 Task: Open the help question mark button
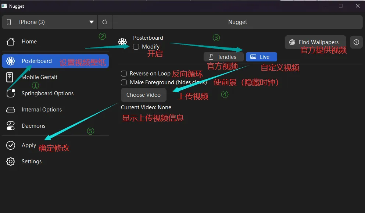coord(356,42)
